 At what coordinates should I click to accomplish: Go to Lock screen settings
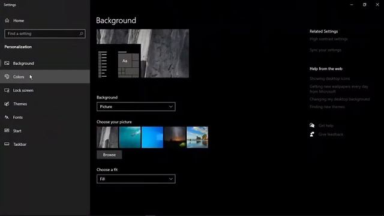(45, 91)
